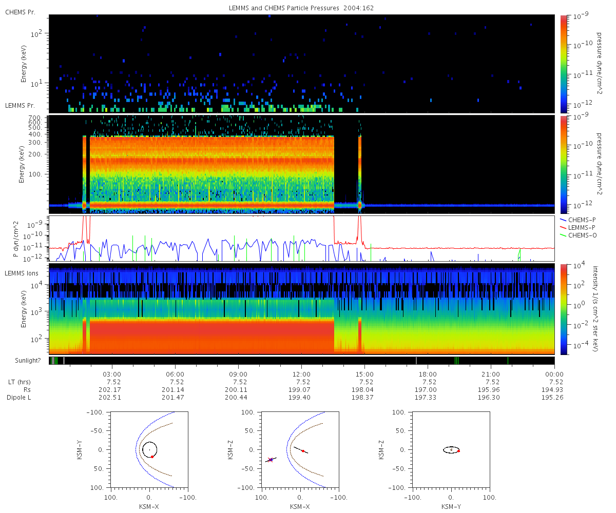Click the 18:00 time axis label

click(x=428, y=374)
